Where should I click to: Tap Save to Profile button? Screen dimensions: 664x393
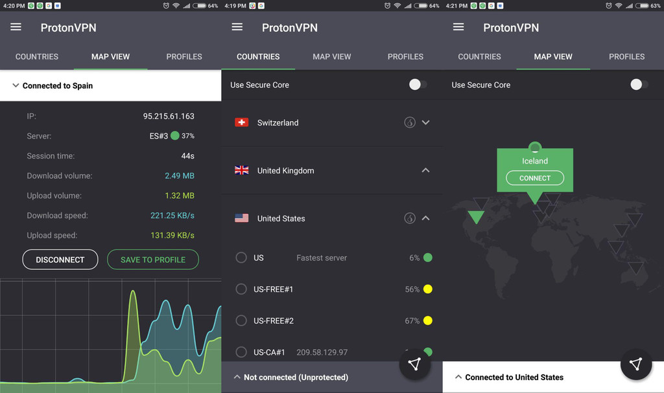[153, 260]
